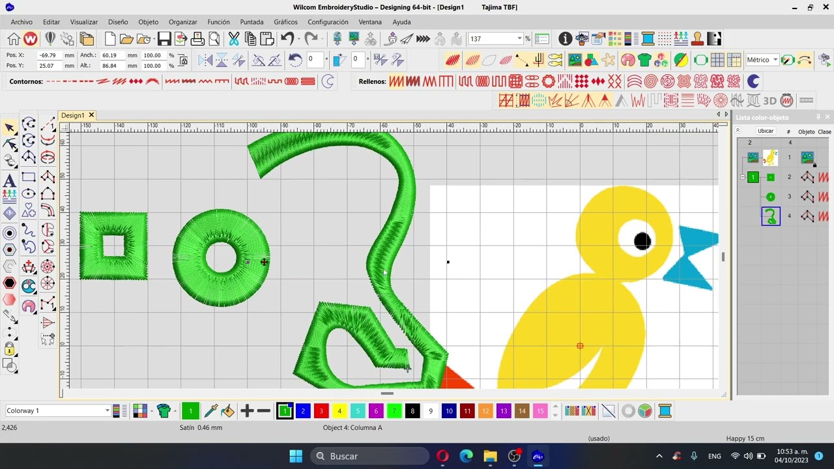Image resolution: width=834 pixels, height=469 pixels.
Task: Click the spiral fill stitch icon
Action: tap(651, 81)
